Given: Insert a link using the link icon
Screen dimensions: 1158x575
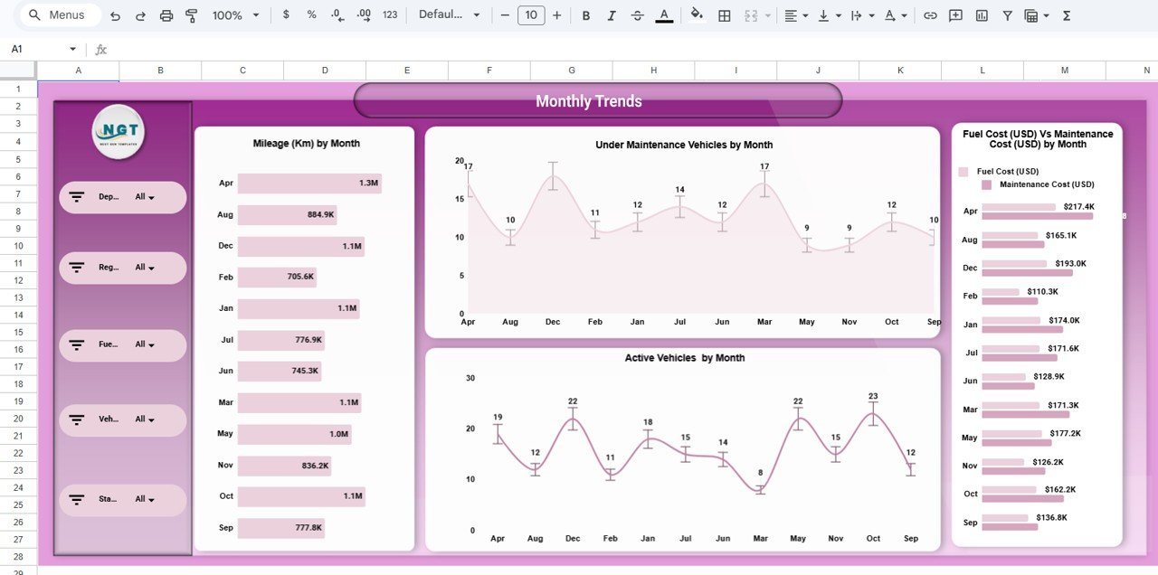Looking at the screenshot, I should [929, 15].
